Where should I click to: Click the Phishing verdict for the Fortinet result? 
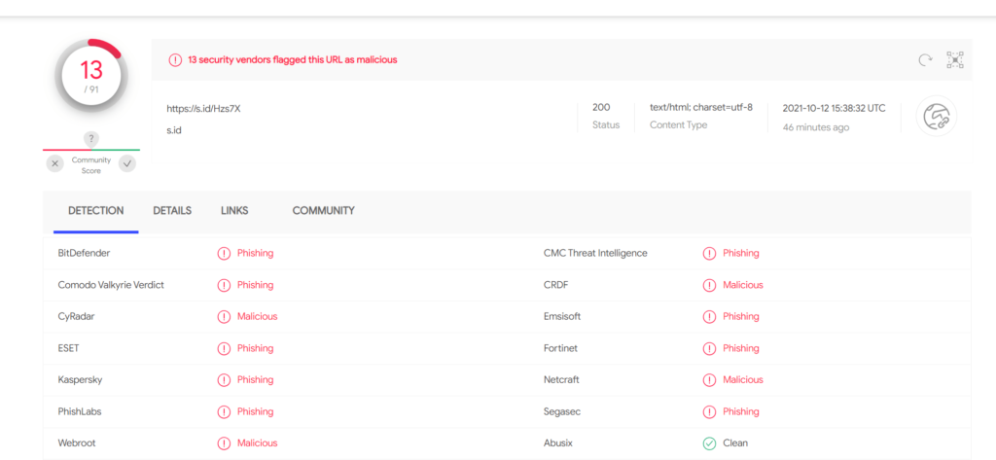pos(740,348)
